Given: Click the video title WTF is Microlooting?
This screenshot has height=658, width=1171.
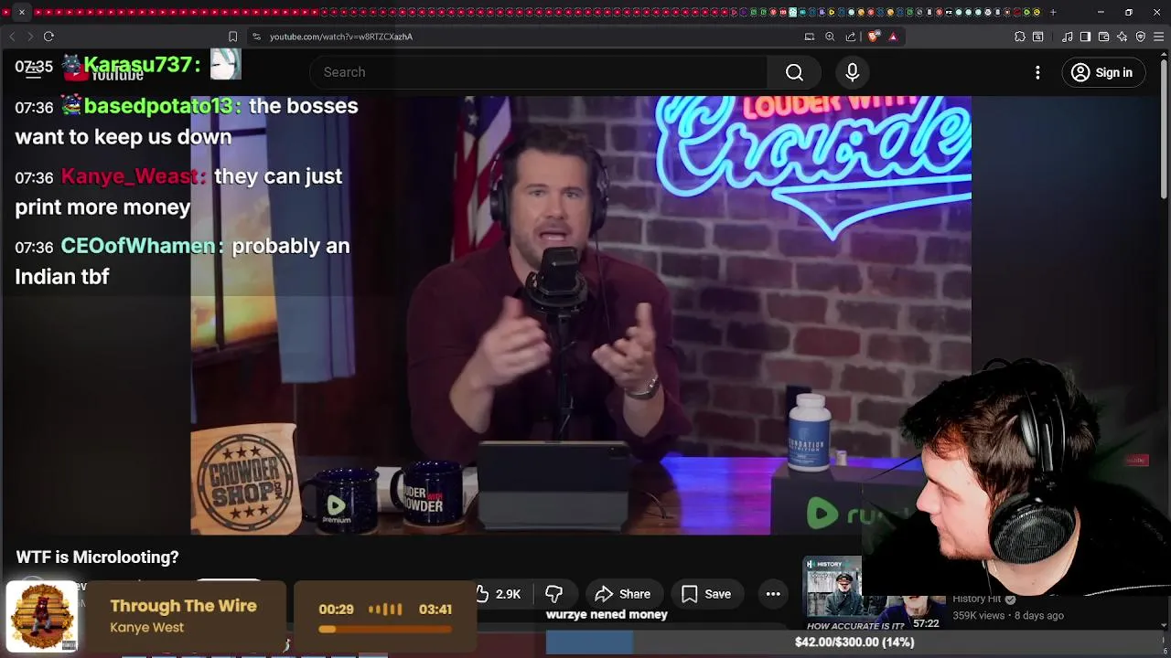Looking at the screenshot, I should point(97,557).
